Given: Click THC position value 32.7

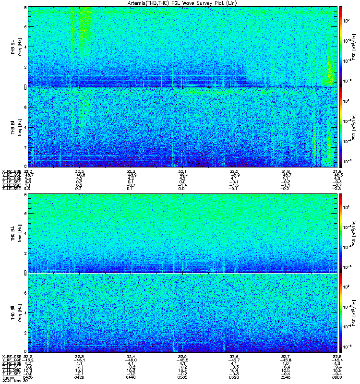Looking at the screenshot, I should click(286, 357).
